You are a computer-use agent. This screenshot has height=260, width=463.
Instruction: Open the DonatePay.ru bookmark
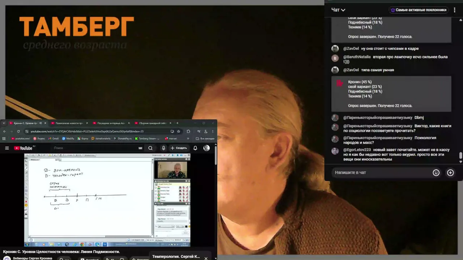click(x=123, y=138)
